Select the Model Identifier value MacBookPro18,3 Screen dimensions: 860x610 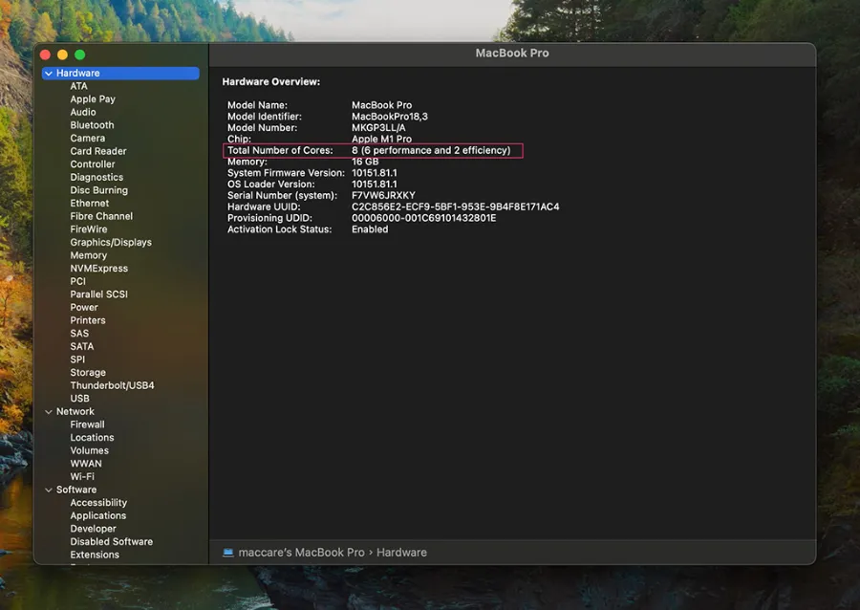(x=390, y=117)
